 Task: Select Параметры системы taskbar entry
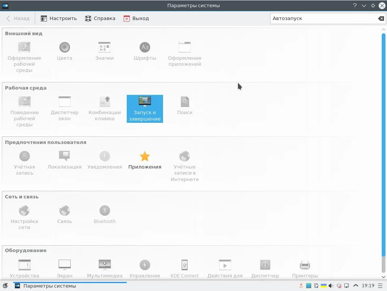point(70,286)
